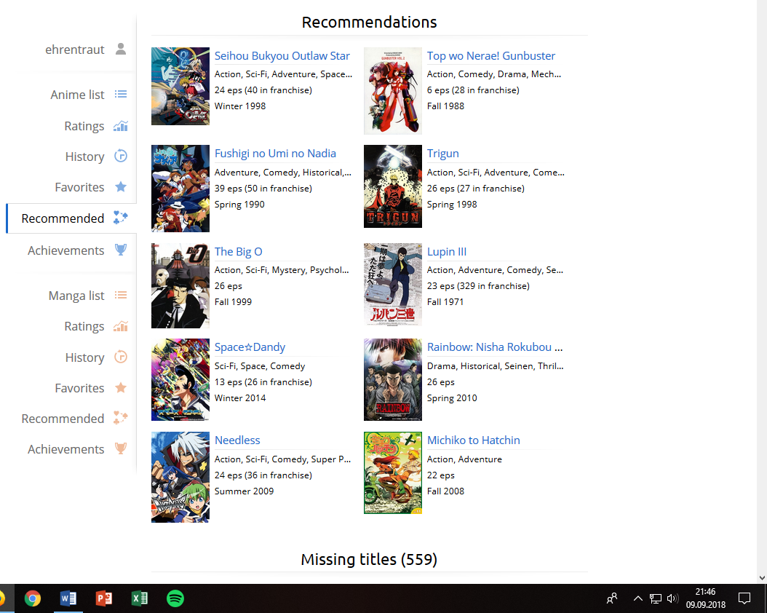Click the ehrentraut user profile icon
The height and width of the screenshot is (613, 767).
(x=121, y=49)
